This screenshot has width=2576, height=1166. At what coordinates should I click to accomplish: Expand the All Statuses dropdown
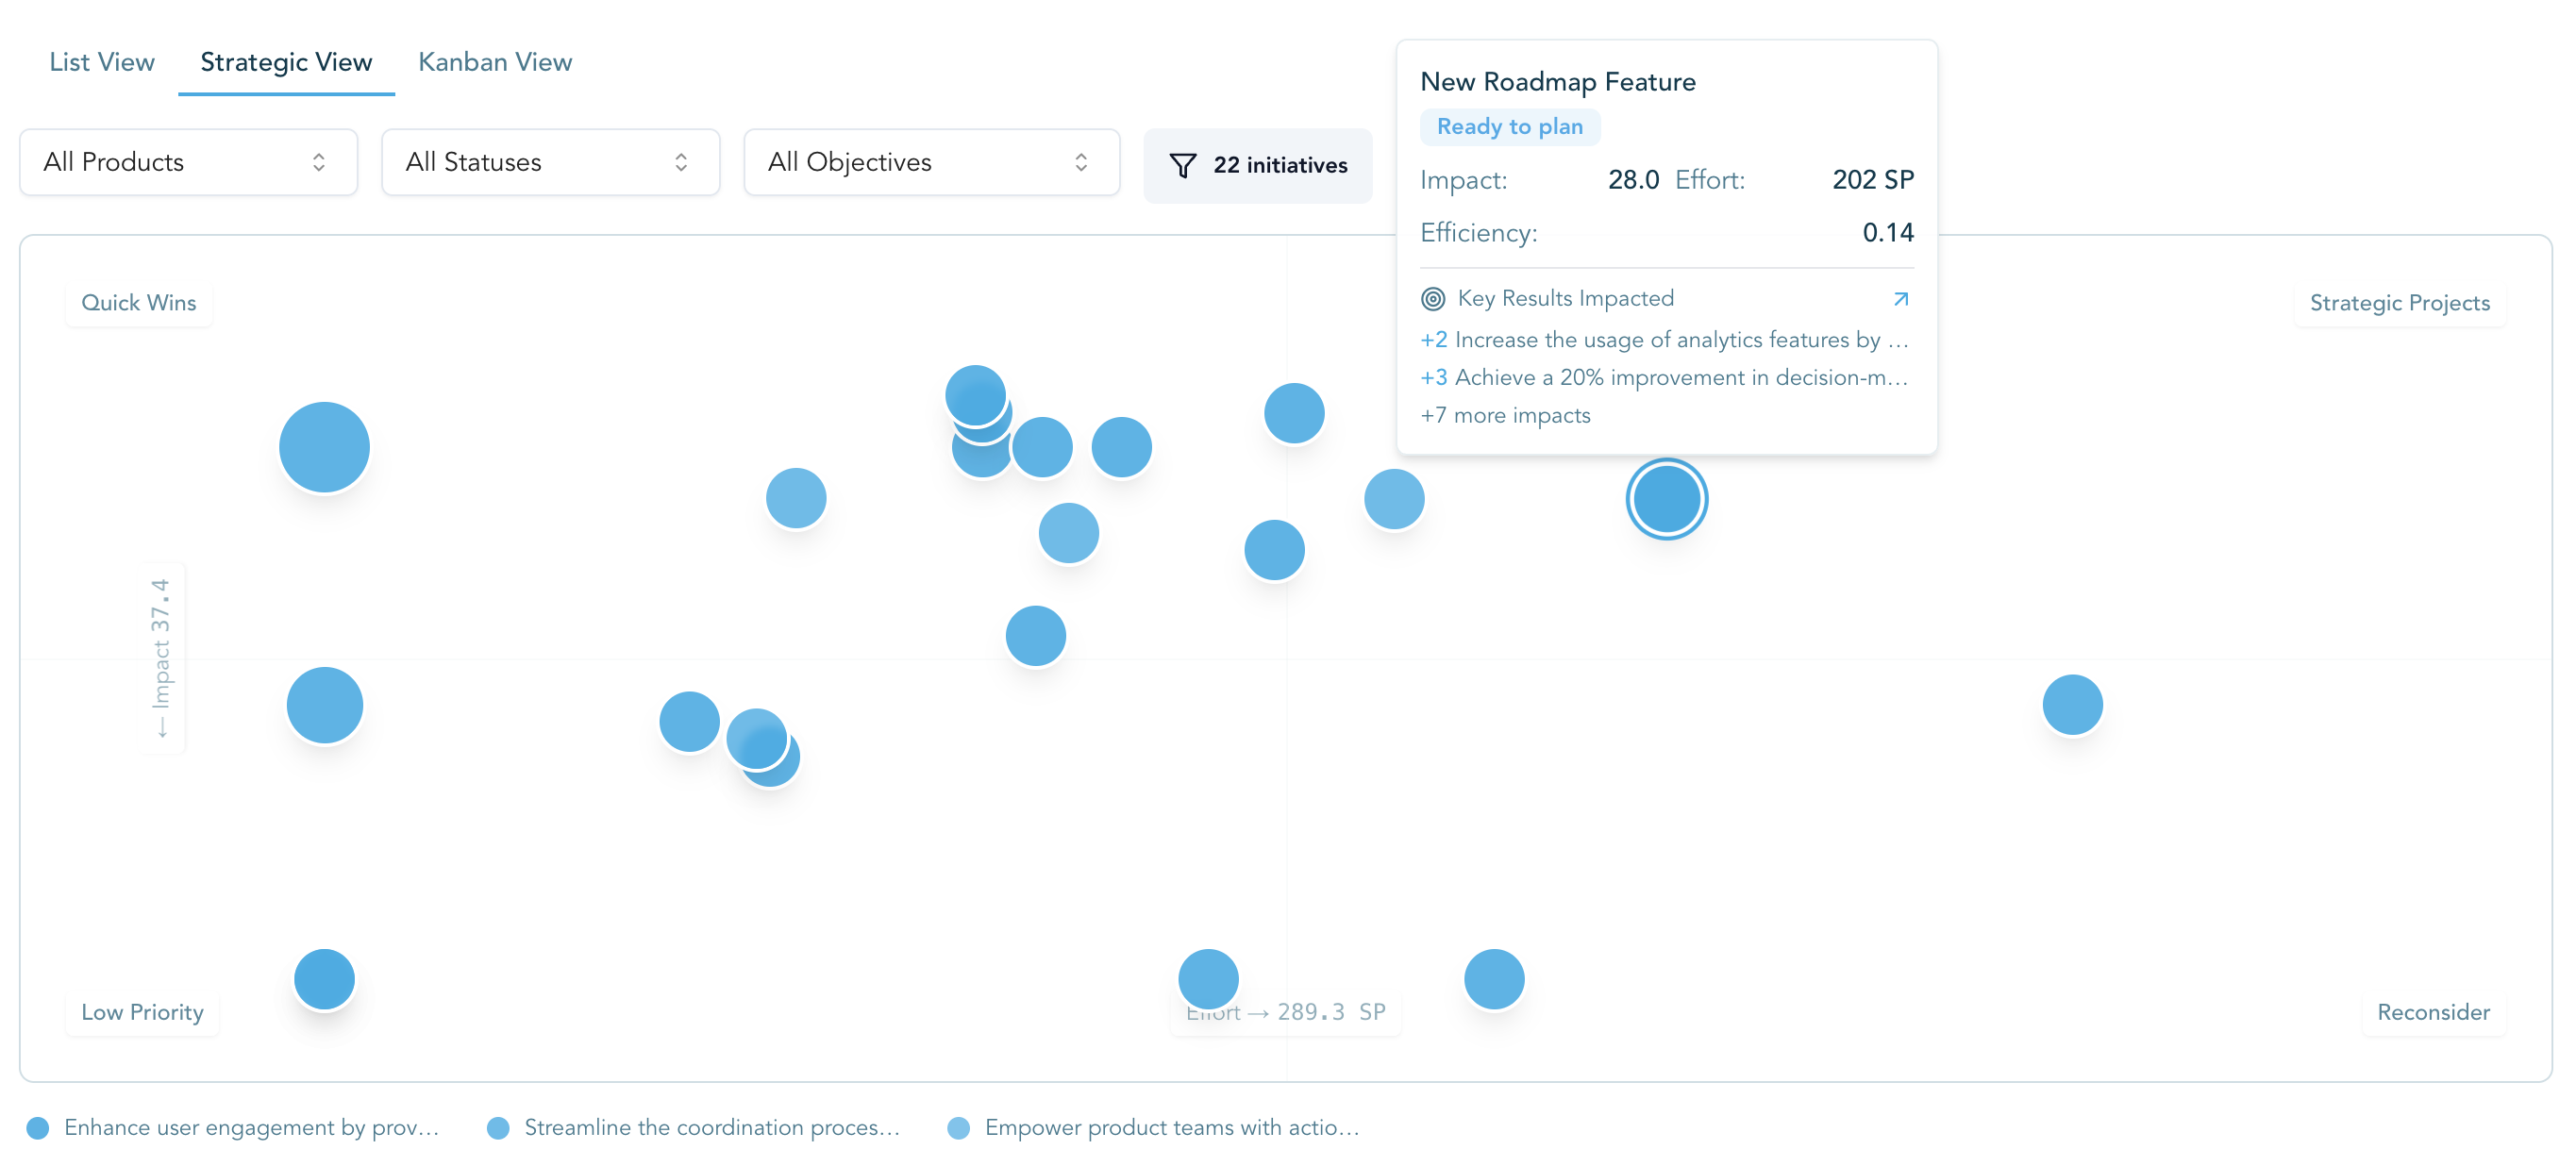pyautogui.click(x=550, y=163)
